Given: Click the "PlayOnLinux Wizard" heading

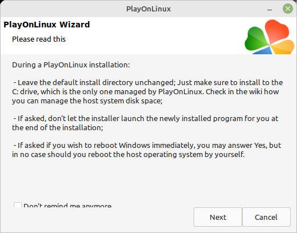Looking at the screenshot, I should [x=47, y=25].
